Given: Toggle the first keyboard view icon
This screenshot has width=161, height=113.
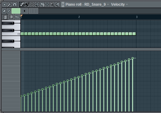Looking at the screenshot, I should pos(5,17).
